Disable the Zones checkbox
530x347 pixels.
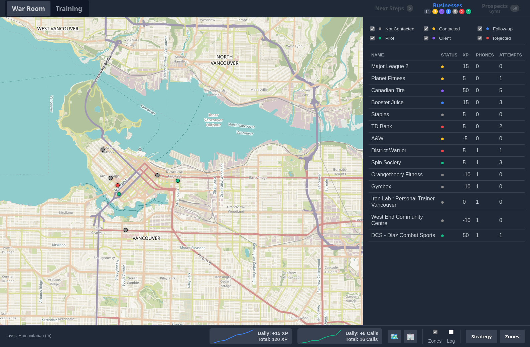click(x=435, y=332)
